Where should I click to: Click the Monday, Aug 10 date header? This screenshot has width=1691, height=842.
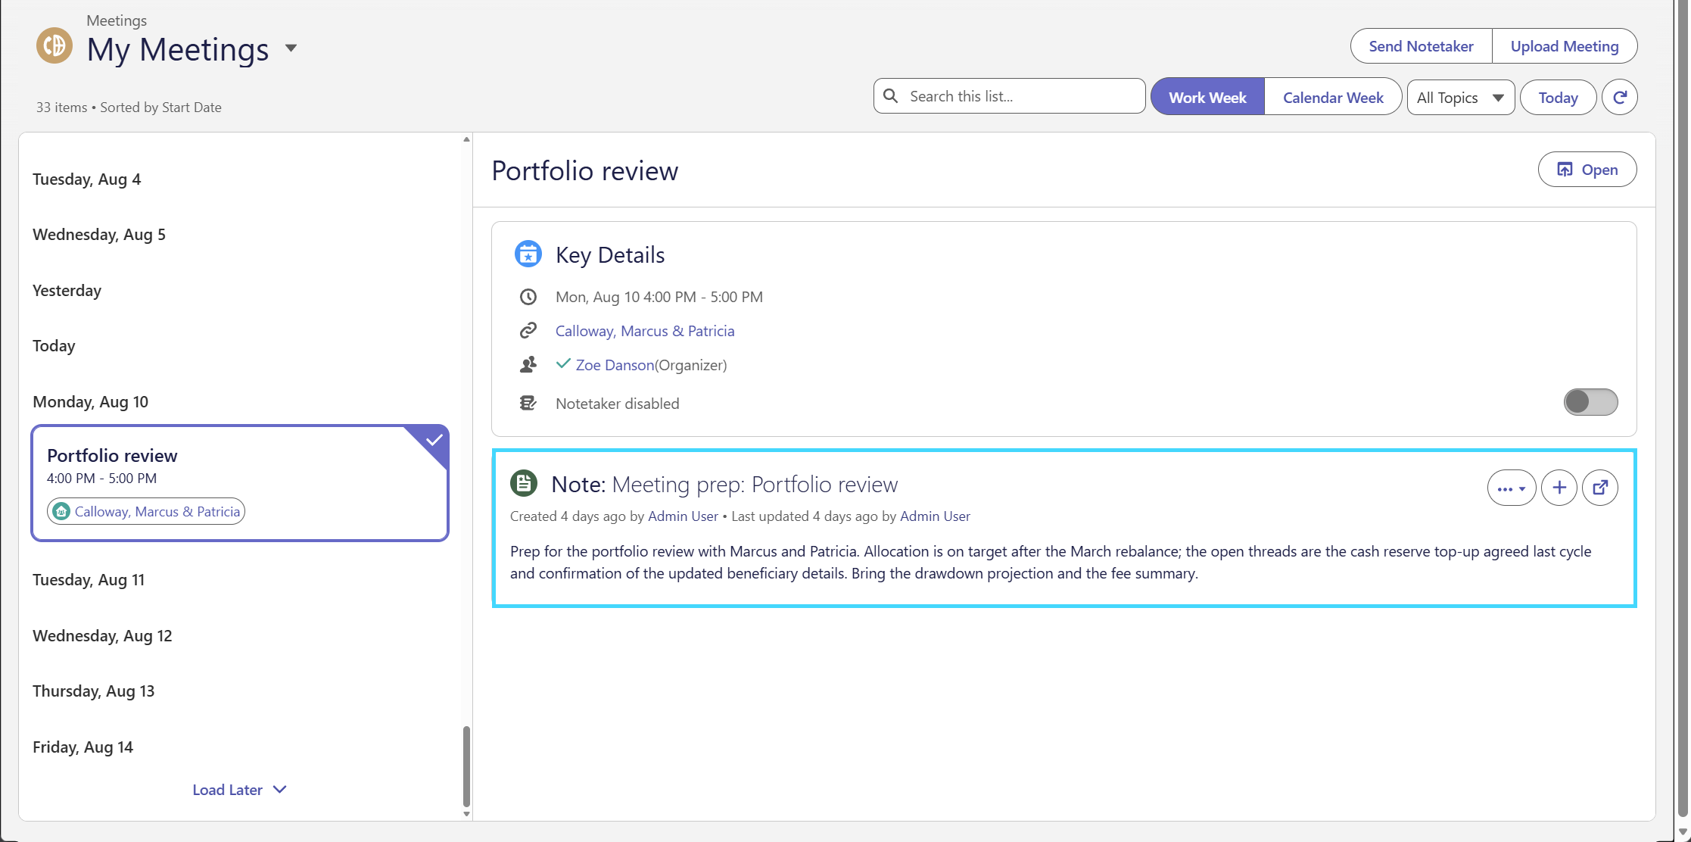(90, 402)
